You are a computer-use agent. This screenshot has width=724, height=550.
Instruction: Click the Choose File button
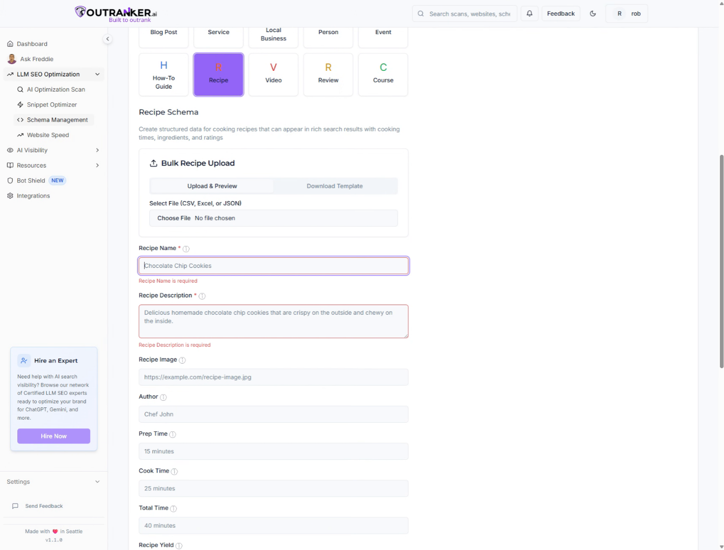point(174,218)
